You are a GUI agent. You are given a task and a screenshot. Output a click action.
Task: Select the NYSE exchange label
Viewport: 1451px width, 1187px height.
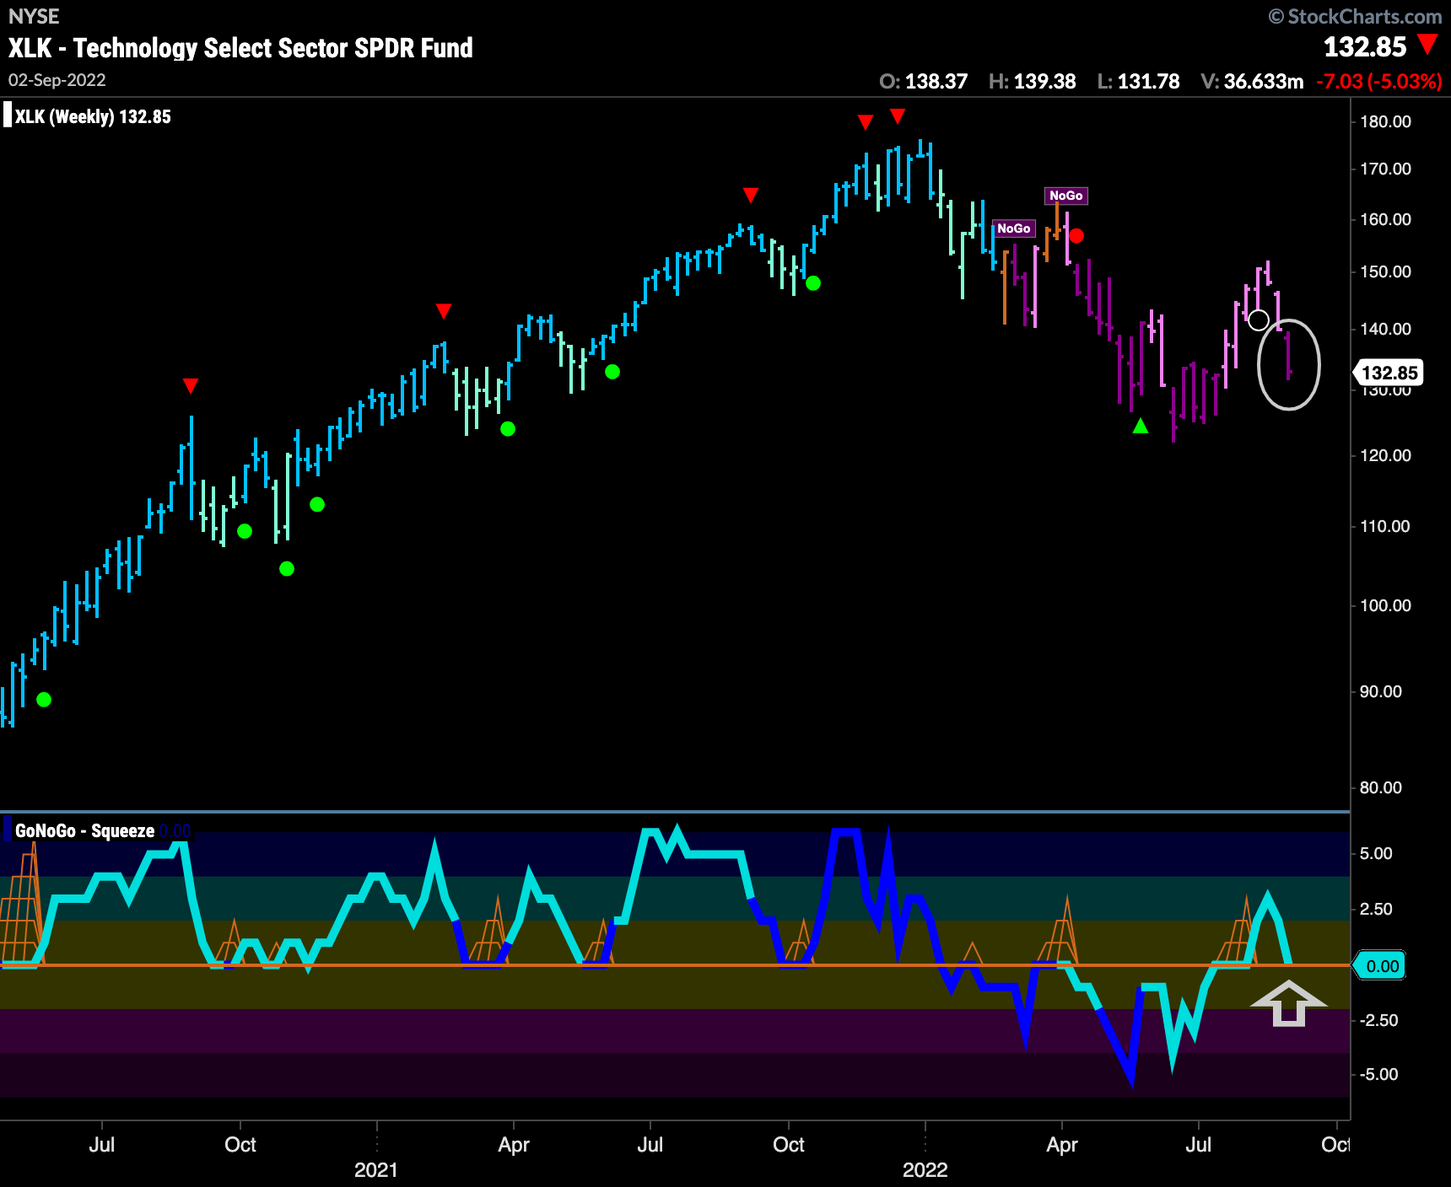click(x=34, y=16)
